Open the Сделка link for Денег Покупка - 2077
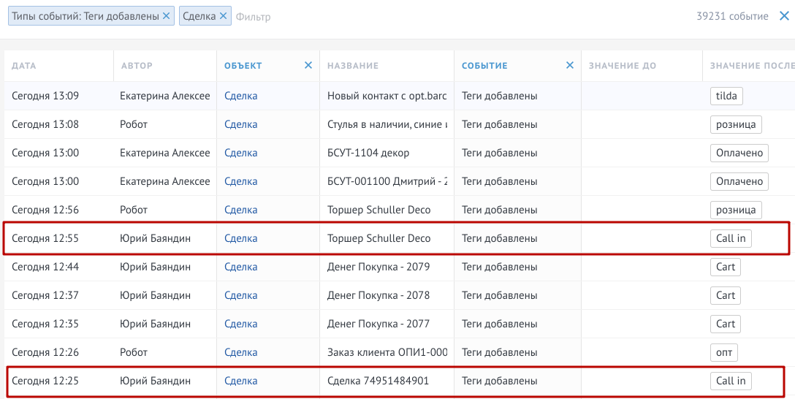This screenshot has height=399, width=795. pyautogui.click(x=241, y=324)
